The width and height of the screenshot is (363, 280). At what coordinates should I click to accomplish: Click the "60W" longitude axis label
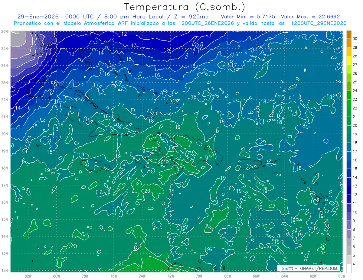pyautogui.click(x=342, y=276)
